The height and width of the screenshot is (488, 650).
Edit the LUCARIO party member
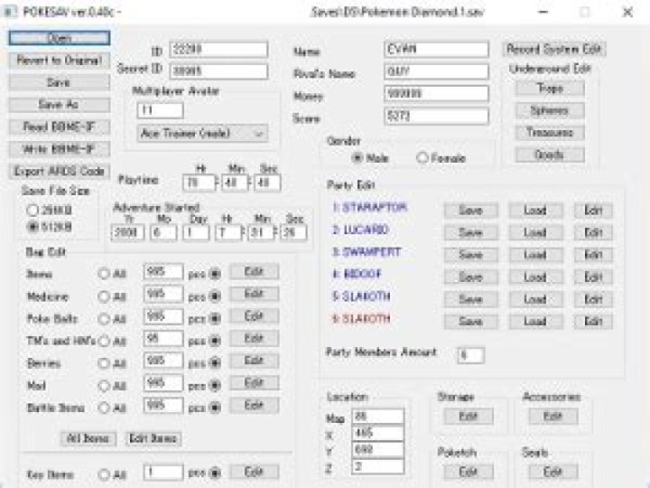593,232
